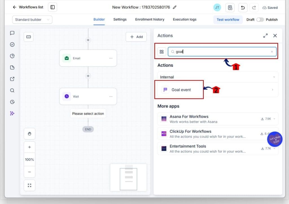Edit workflow name with pencil icon
This screenshot has height=204, width=289.
(174, 7)
